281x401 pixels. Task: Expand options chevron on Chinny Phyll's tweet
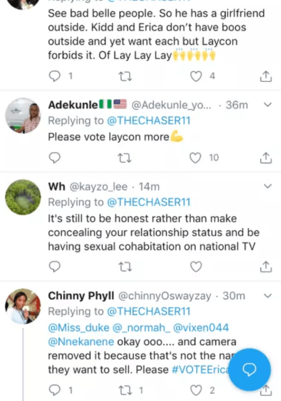point(268,296)
